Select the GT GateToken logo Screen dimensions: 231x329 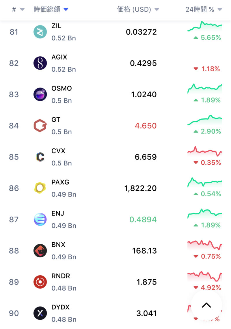(x=40, y=126)
